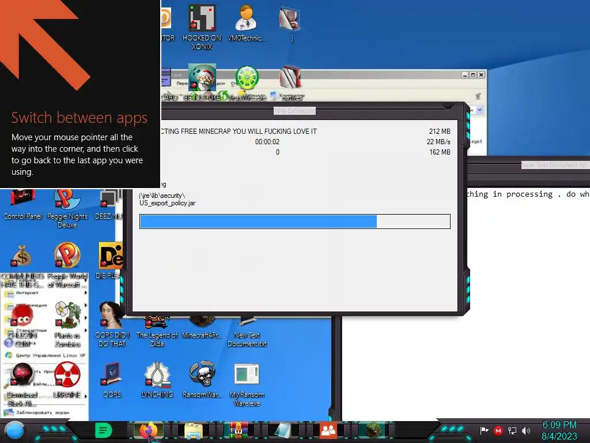Screen dimensions: 590x443
Task: Open the UKRAINE radiation icon
Action: click(67, 380)
